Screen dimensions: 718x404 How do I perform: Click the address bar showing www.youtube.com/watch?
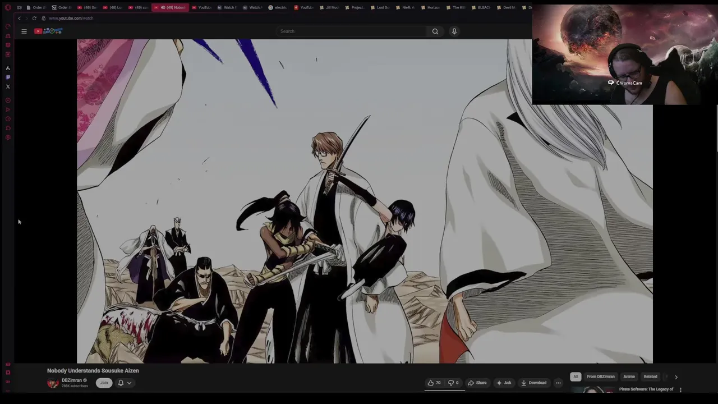tap(71, 18)
